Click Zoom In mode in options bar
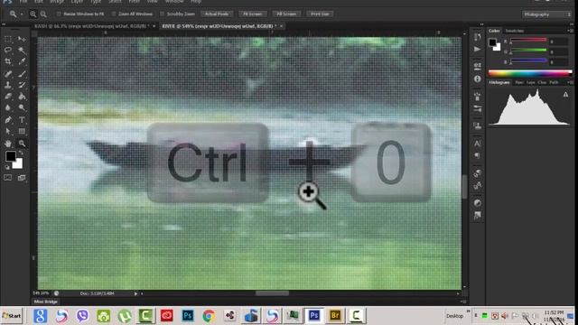Screen dimensions: 578x325 click(33, 14)
